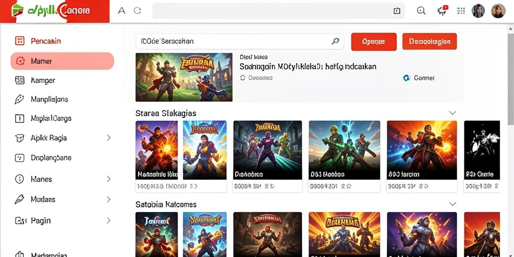Click the scrollbar up arrow
514x257 pixels.
pyautogui.click(x=510, y=28)
